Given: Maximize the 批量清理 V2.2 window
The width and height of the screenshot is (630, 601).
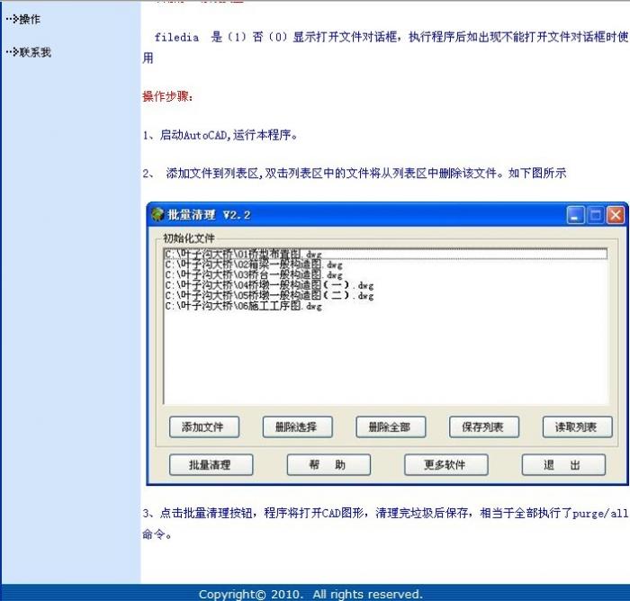Looking at the screenshot, I should pyautogui.click(x=596, y=215).
